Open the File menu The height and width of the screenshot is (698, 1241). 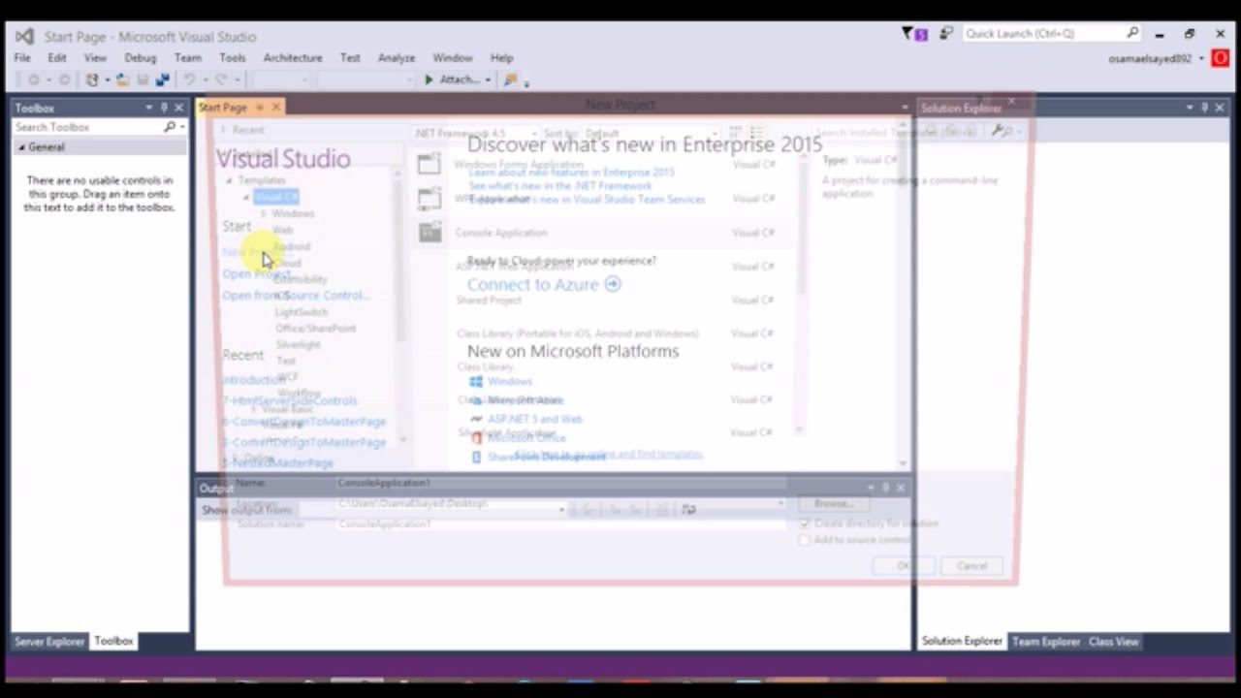point(22,58)
